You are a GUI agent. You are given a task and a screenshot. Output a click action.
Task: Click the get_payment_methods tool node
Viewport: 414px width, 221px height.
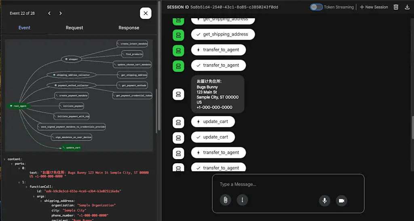tap(132, 85)
